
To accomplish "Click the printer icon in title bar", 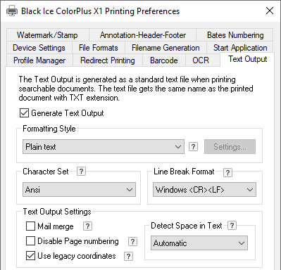I will point(12,11).
